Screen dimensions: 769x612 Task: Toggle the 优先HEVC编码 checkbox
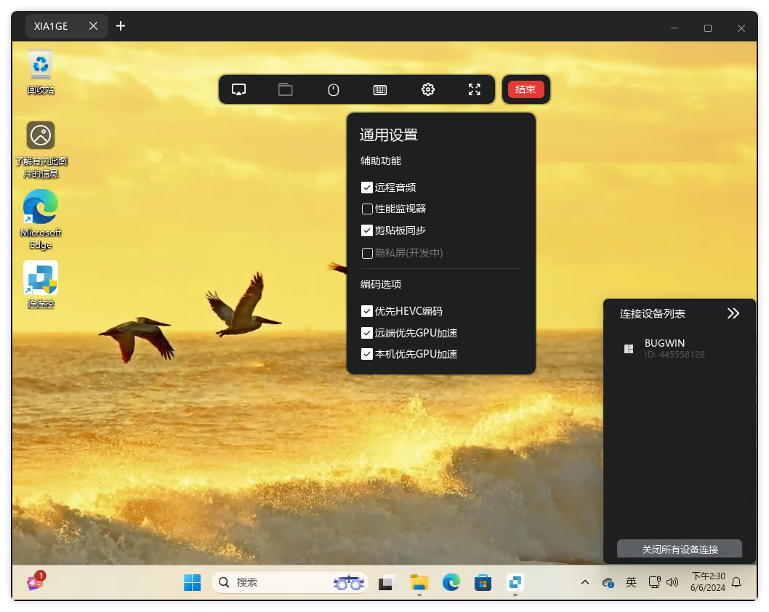pyautogui.click(x=367, y=311)
